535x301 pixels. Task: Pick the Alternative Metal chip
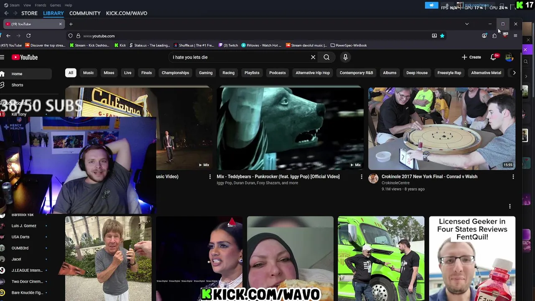coord(486,73)
